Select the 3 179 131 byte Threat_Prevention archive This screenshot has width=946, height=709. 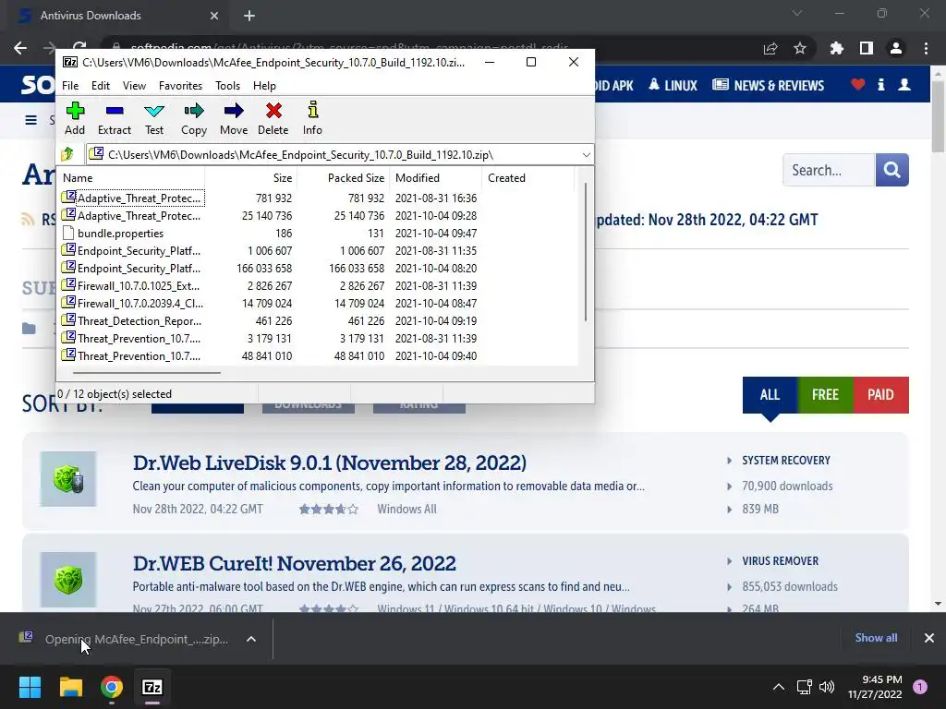click(x=132, y=338)
